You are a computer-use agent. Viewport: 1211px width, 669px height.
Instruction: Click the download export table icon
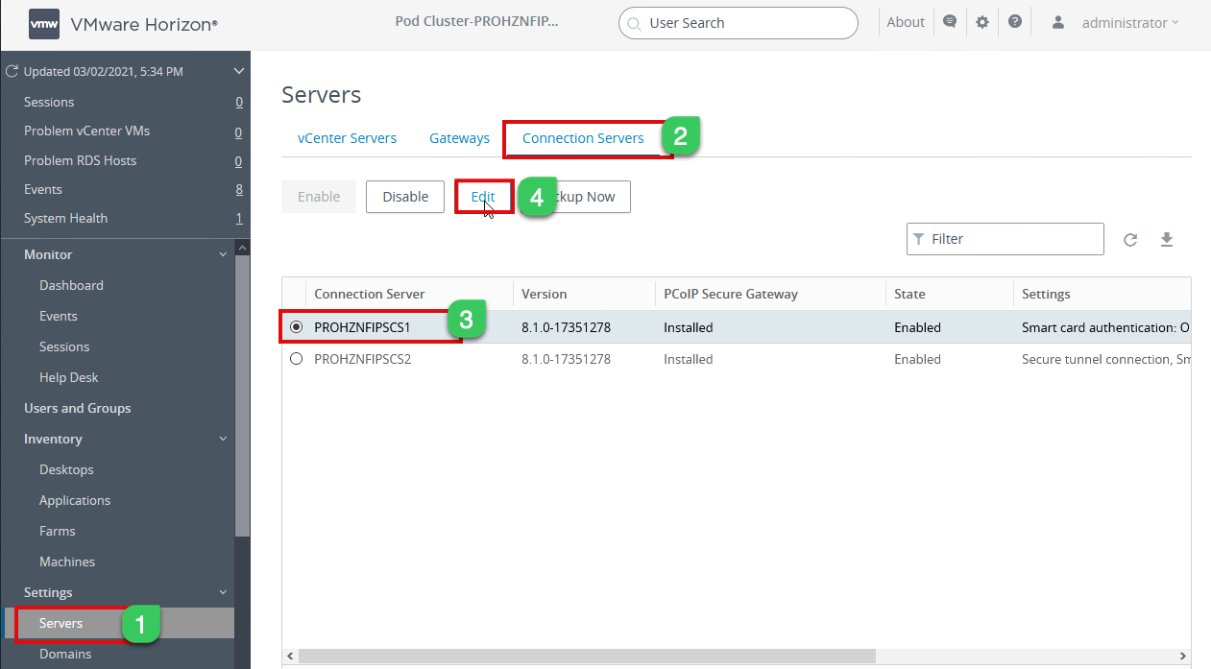pyautogui.click(x=1167, y=240)
